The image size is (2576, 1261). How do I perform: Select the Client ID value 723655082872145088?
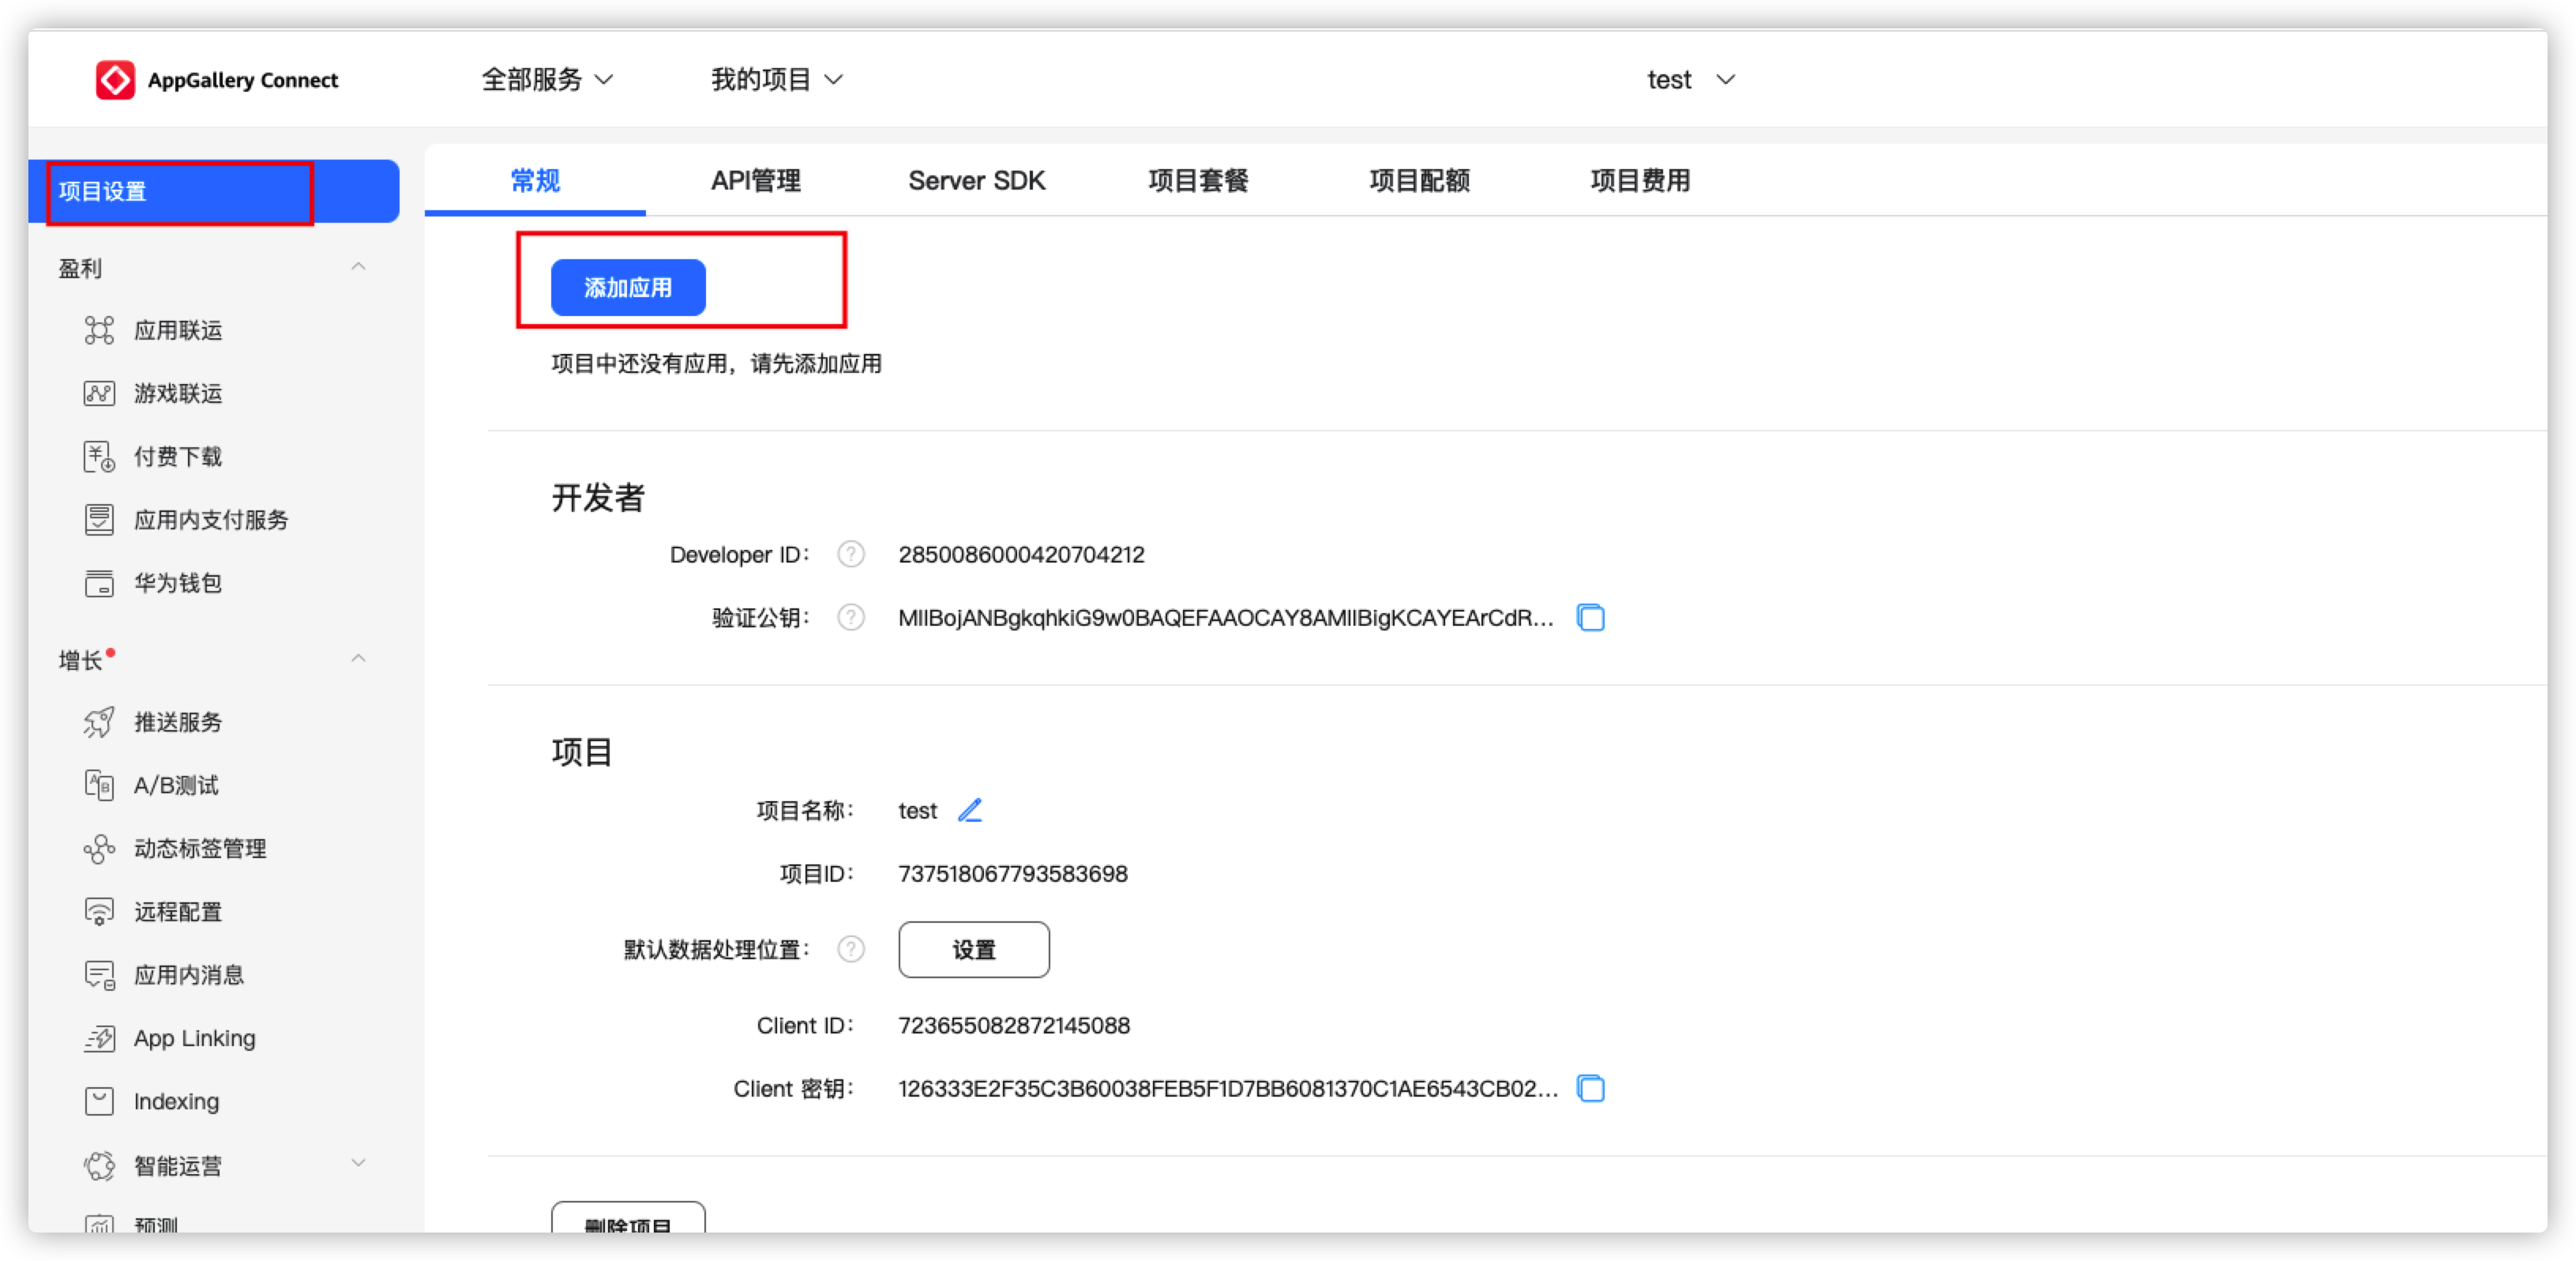[1013, 1025]
